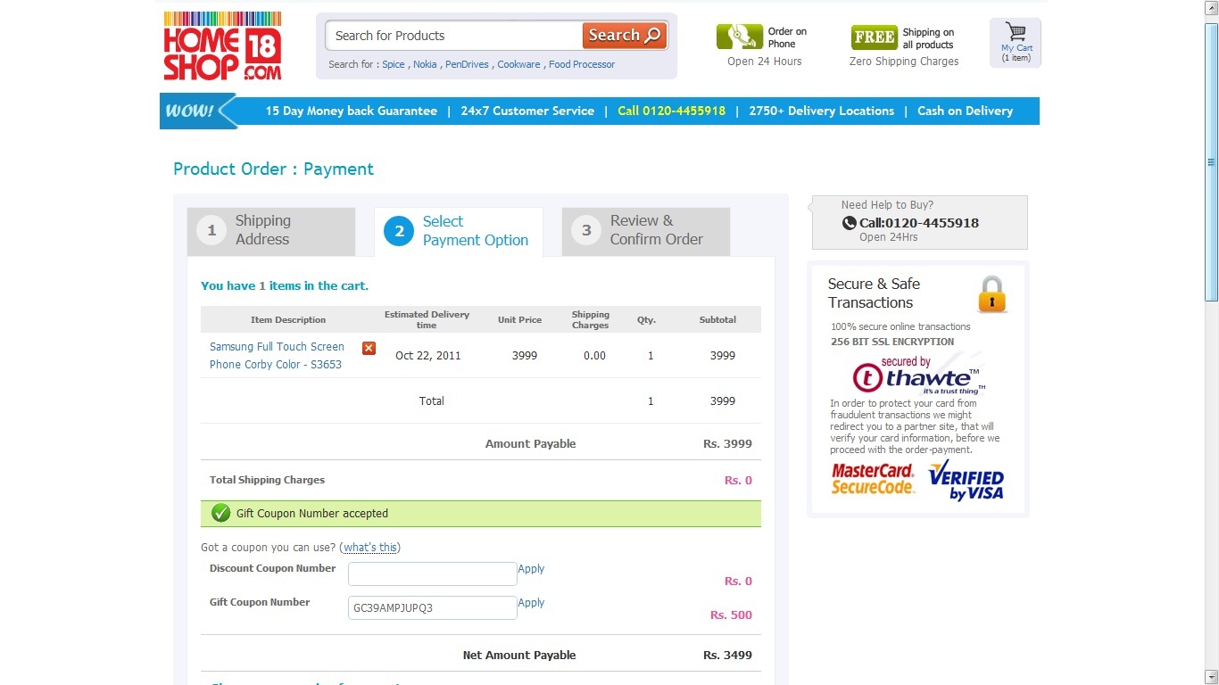The width and height of the screenshot is (1219, 685).
Task: Click the green coupon accepted checkmark
Action: click(220, 513)
